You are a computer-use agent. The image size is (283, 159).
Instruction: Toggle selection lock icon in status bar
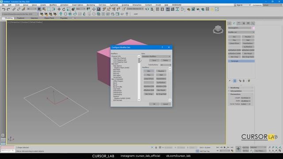point(156,148)
